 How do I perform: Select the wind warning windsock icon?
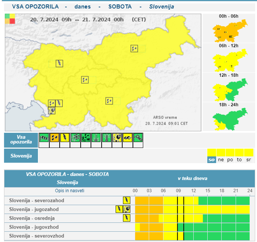[x=44, y=138]
